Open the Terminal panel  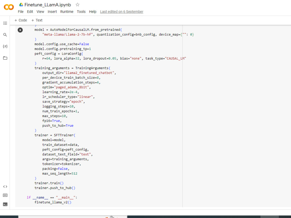pyautogui.click(x=5, y=204)
